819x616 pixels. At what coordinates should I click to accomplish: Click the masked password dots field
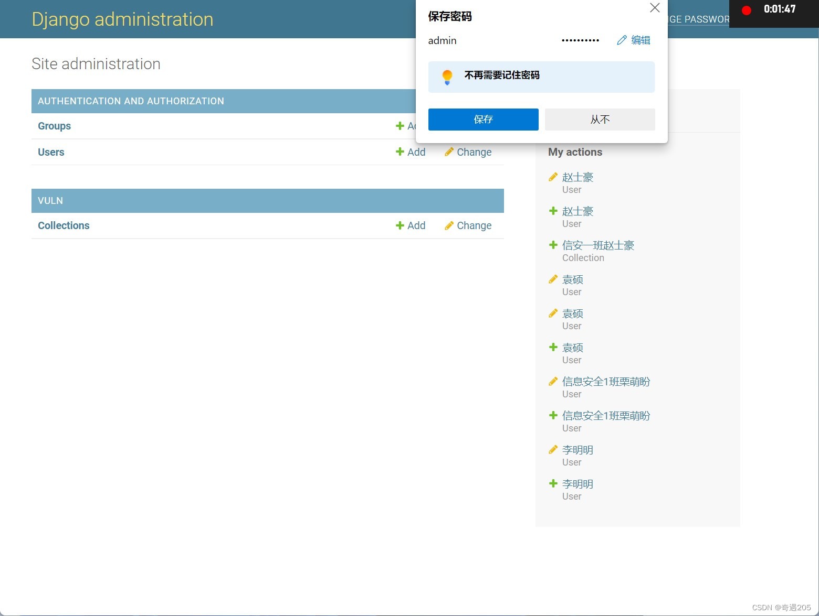(x=580, y=40)
